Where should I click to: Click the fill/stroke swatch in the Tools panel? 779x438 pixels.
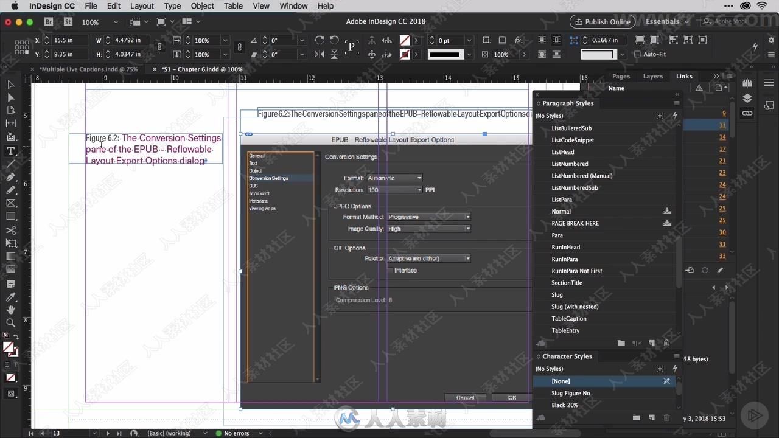[x=10, y=349]
